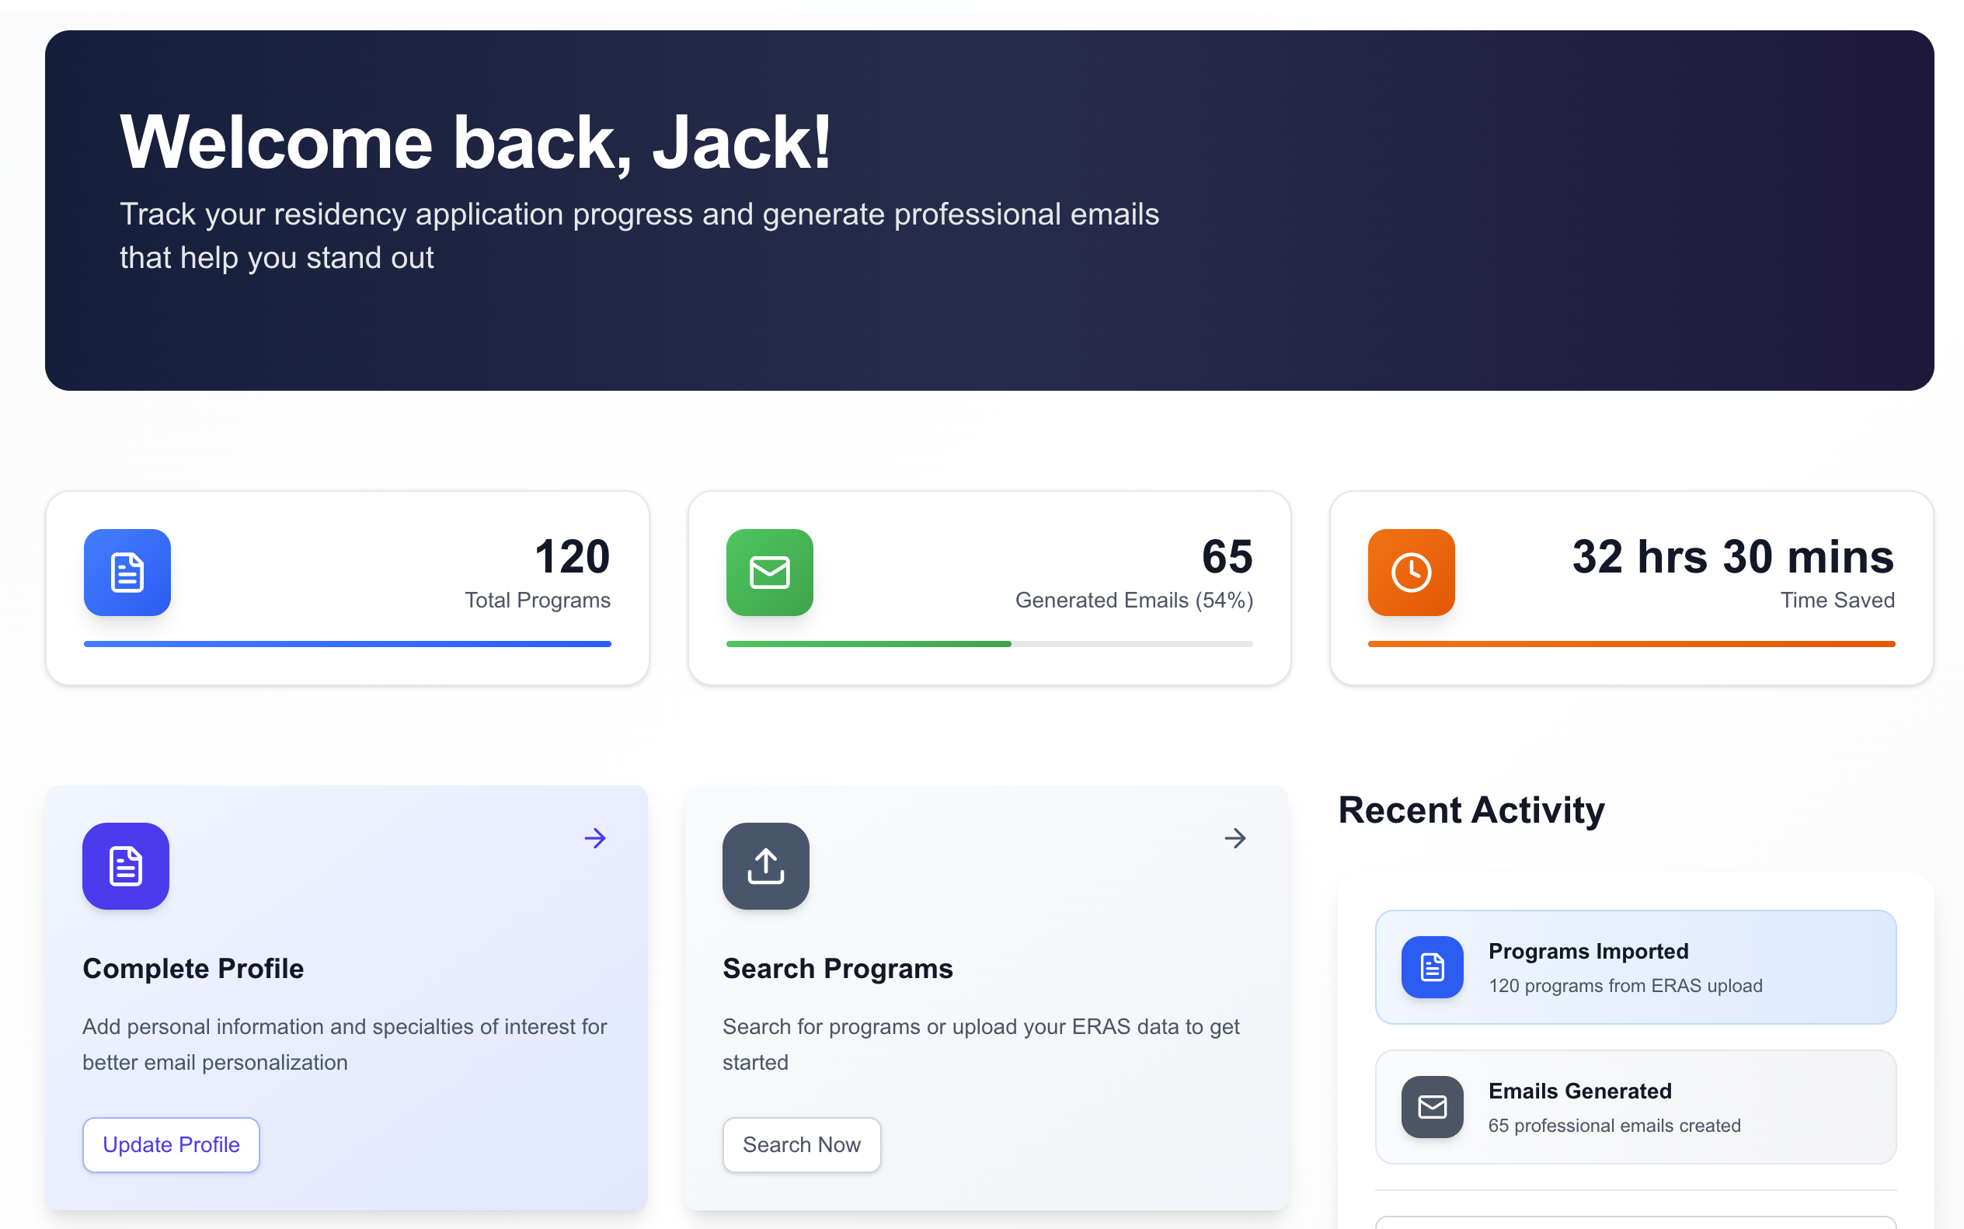Click the blue document icon on Total Programs card

(x=126, y=573)
